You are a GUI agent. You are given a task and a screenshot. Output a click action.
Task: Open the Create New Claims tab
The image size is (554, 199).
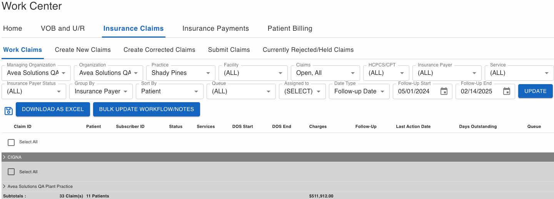[83, 50]
